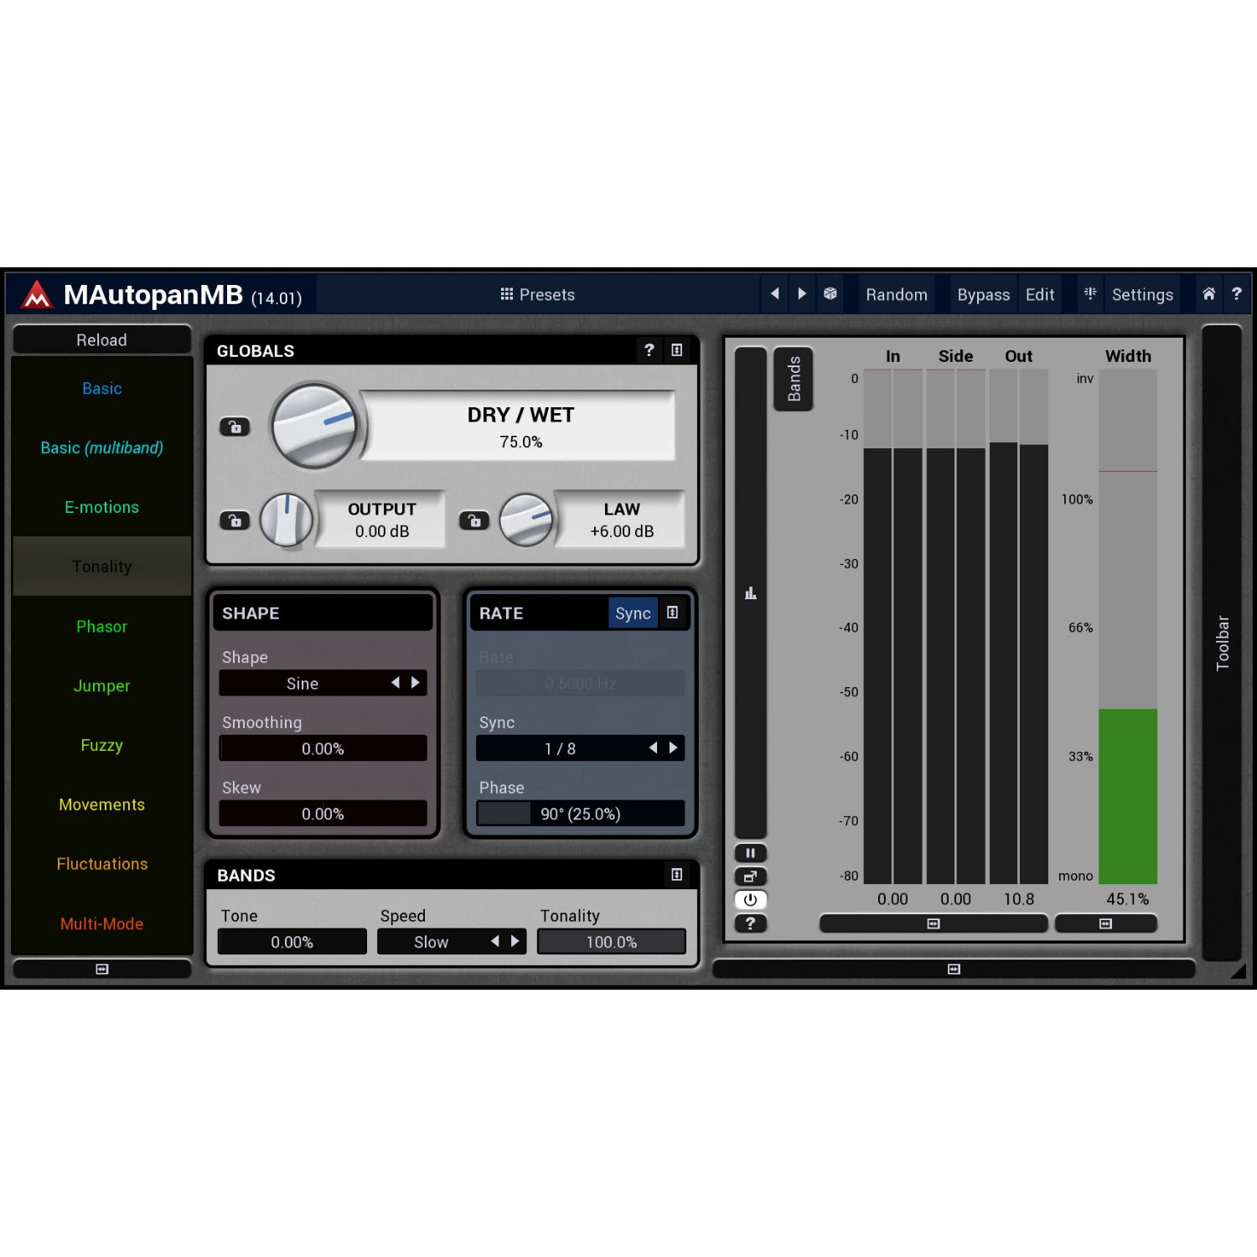Pause the meter display
Image resolution: width=1257 pixels, height=1257 pixels.
pos(750,853)
